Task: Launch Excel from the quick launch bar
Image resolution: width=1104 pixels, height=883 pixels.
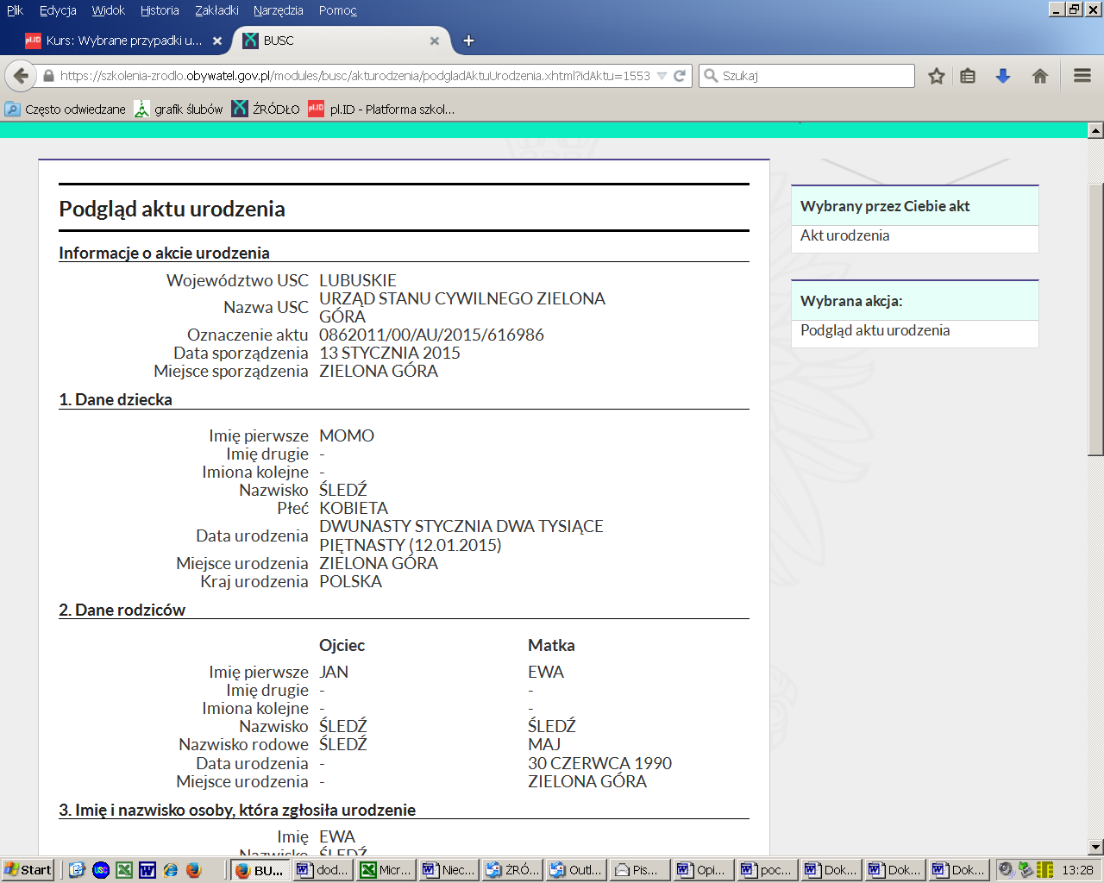Action: tap(124, 870)
